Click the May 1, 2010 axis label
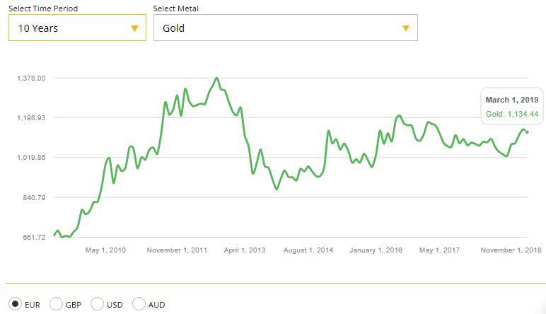 105,250
